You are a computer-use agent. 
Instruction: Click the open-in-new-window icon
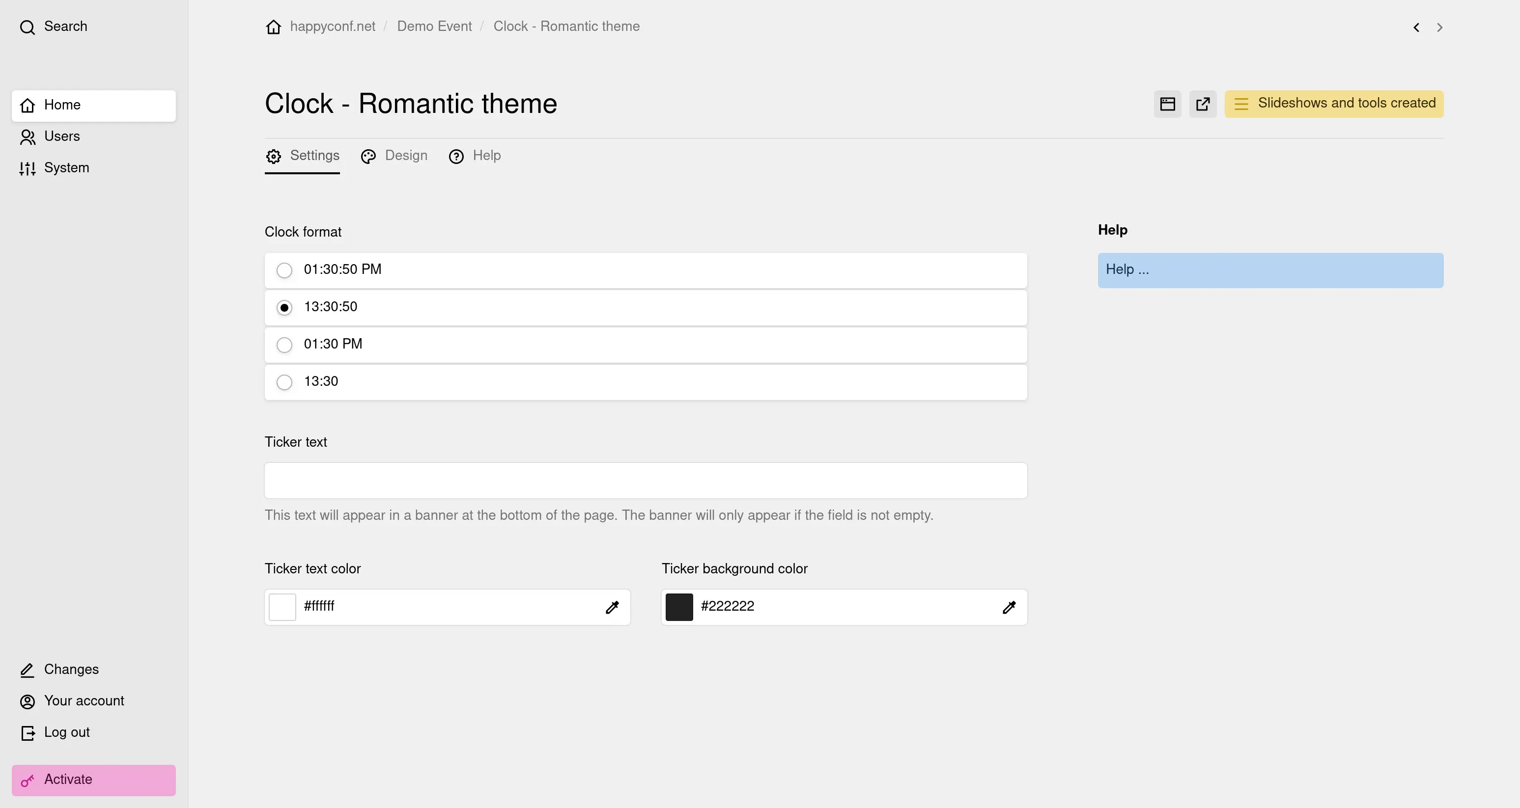(1203, 104)
